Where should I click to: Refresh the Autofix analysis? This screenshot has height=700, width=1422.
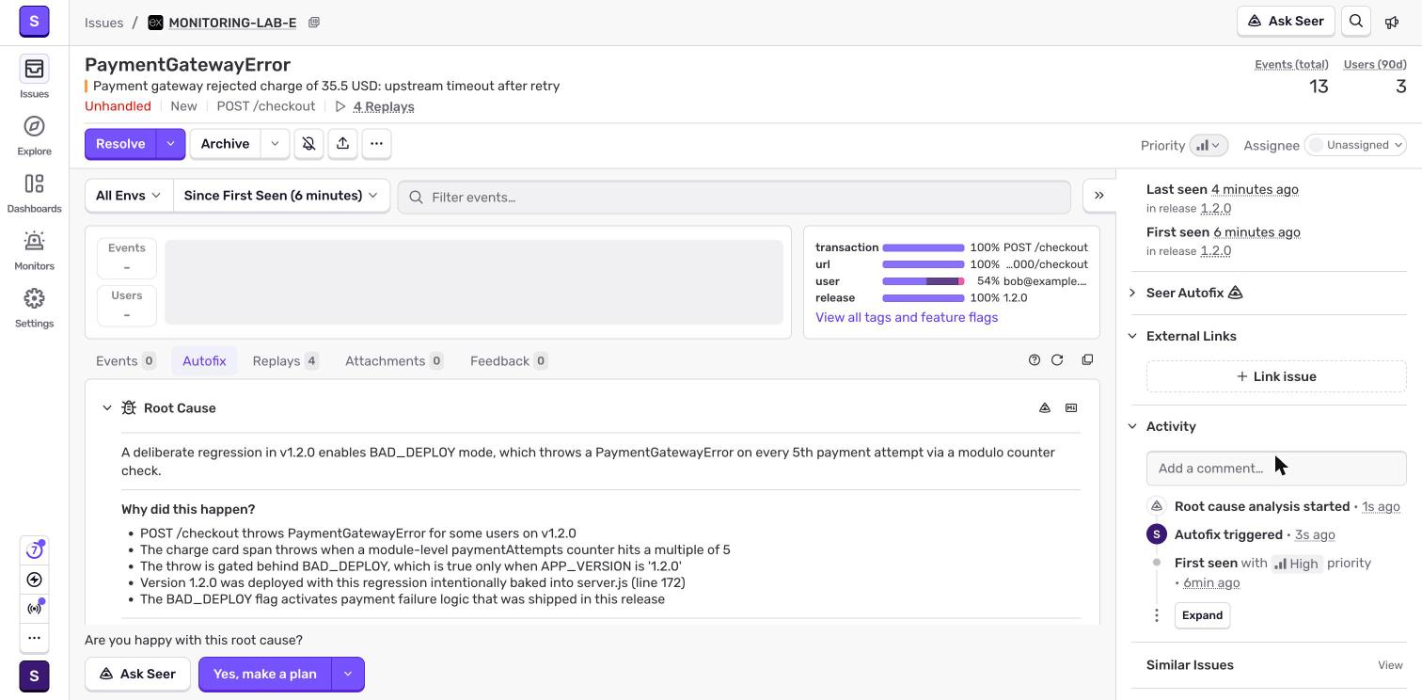1057,360
